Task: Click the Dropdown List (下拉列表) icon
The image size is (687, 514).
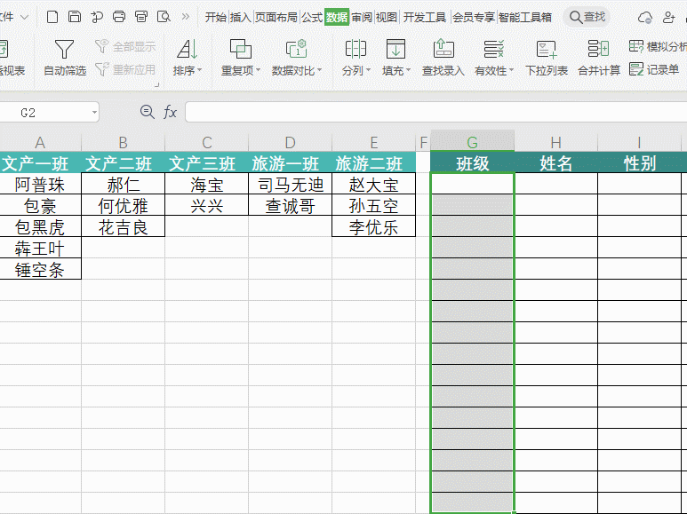Action: click(547, 49)
